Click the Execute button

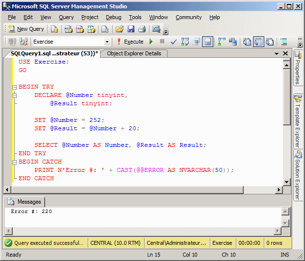pos(130,42)
